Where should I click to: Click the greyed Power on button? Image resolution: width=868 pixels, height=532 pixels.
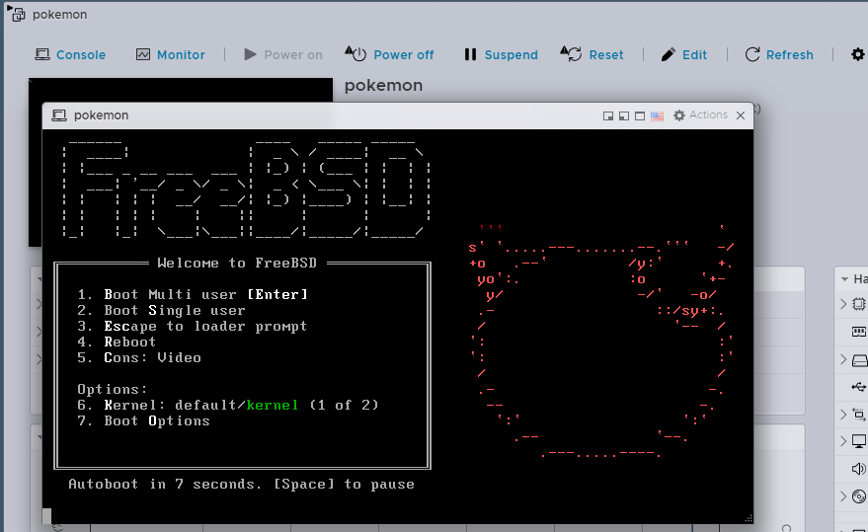click(x=283, y=55)
